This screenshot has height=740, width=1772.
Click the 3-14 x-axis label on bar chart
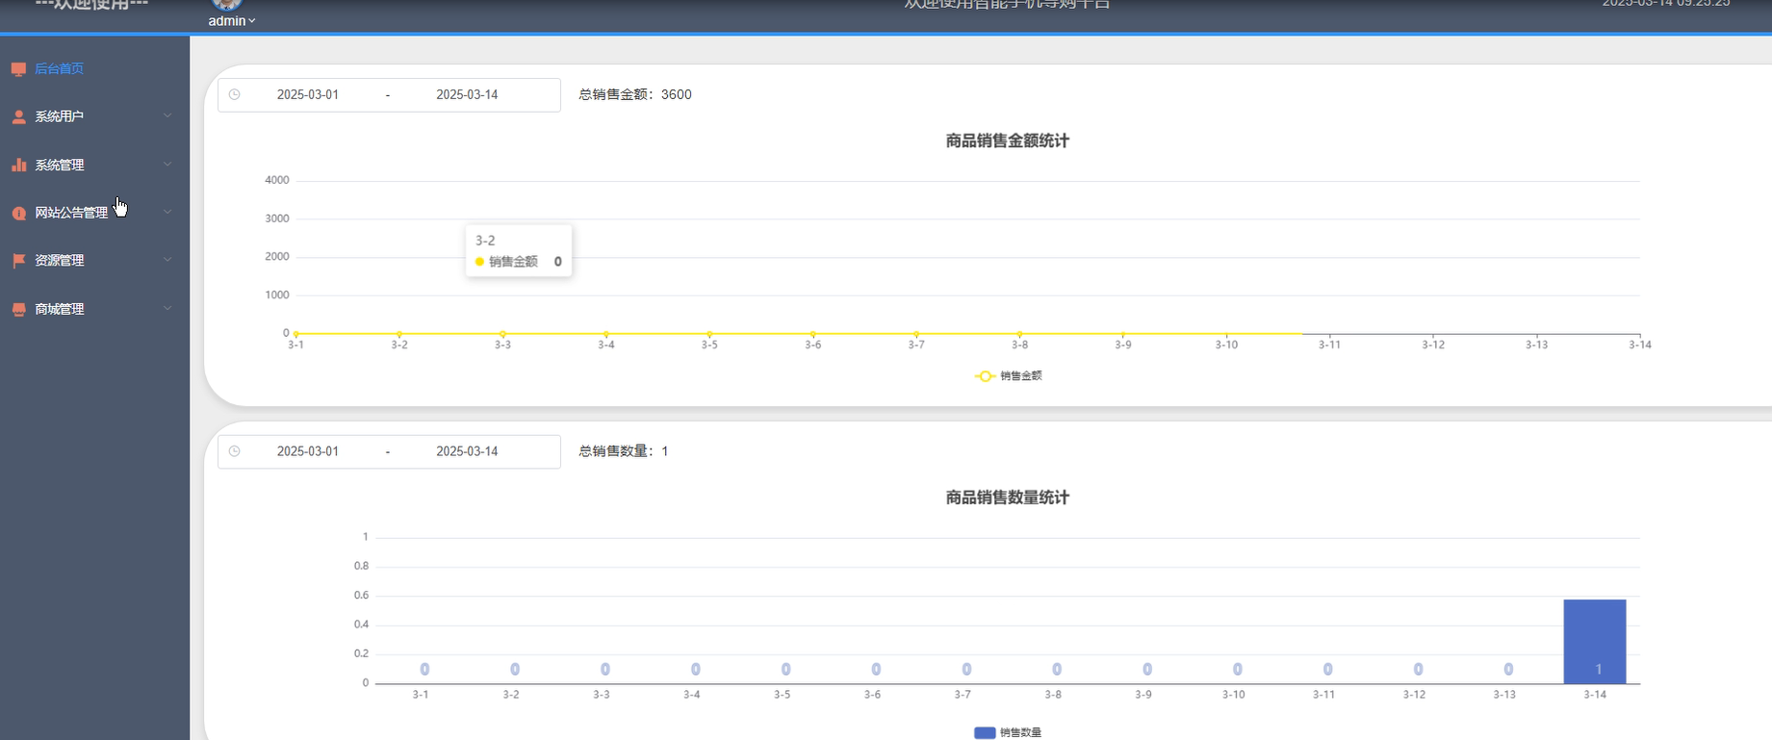pyautogui.click(x=1595, y=695)
